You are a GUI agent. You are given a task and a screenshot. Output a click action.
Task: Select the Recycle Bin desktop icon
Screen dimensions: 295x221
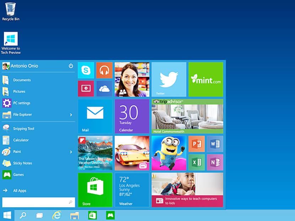point(11,12)
